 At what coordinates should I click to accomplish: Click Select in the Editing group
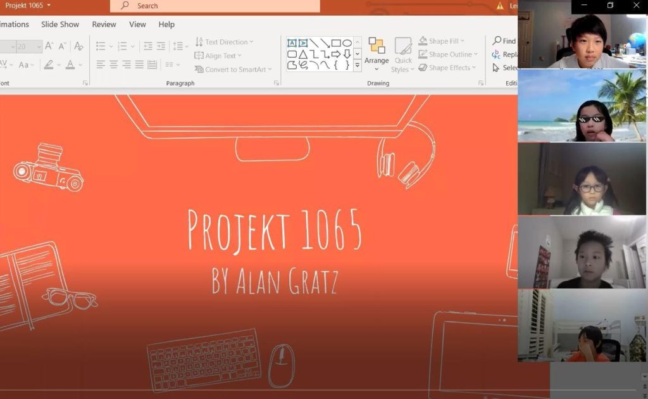tap(504, 67)
